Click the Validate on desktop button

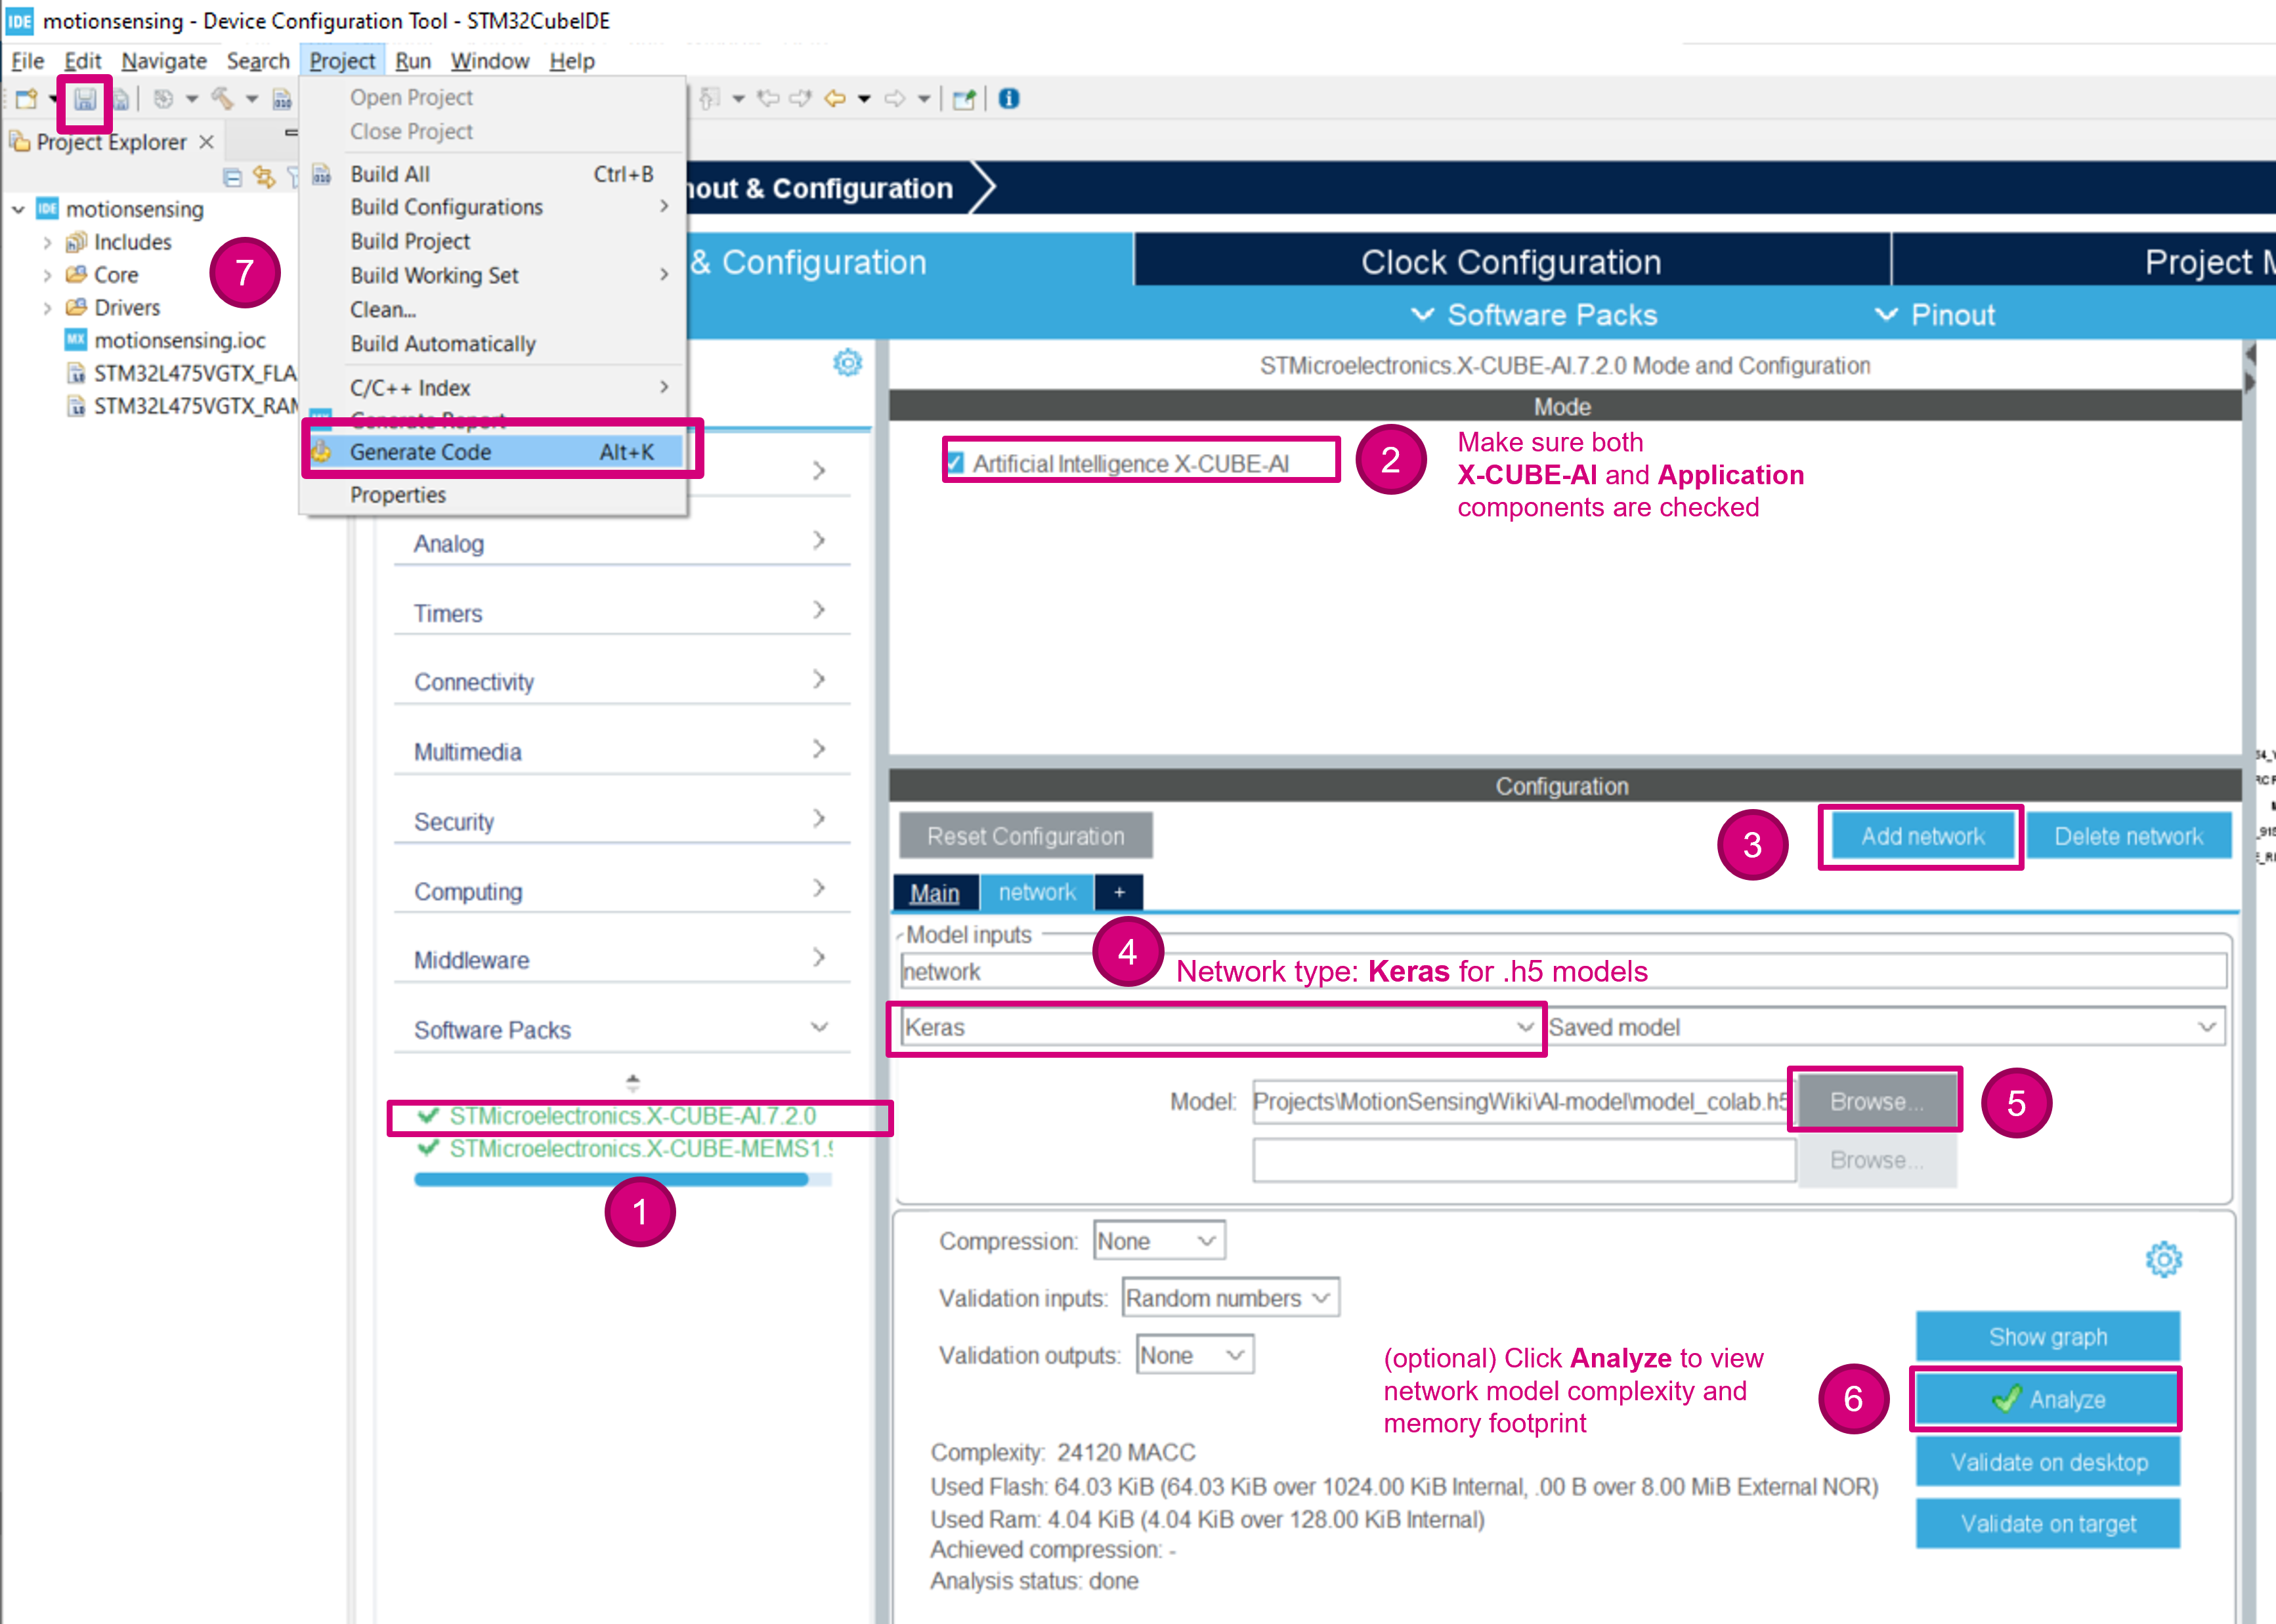pyautogui.click(x=2047, y=1462)
